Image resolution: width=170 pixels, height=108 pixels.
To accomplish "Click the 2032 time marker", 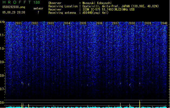I will tap(35, 23).
